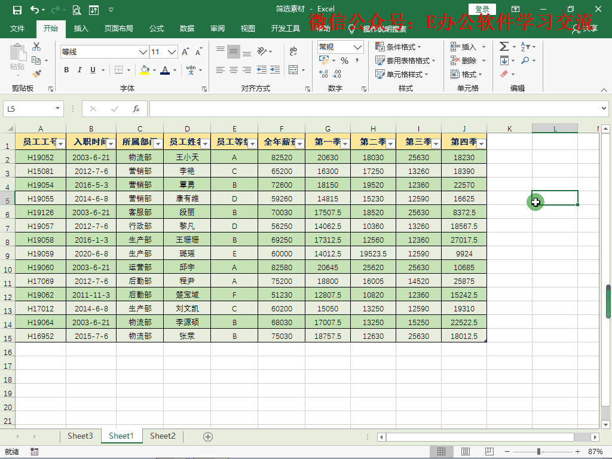This screenshot has width=612, height=459.
Task: Click the Copy icon in clipboard group
Action: [36, 60]
